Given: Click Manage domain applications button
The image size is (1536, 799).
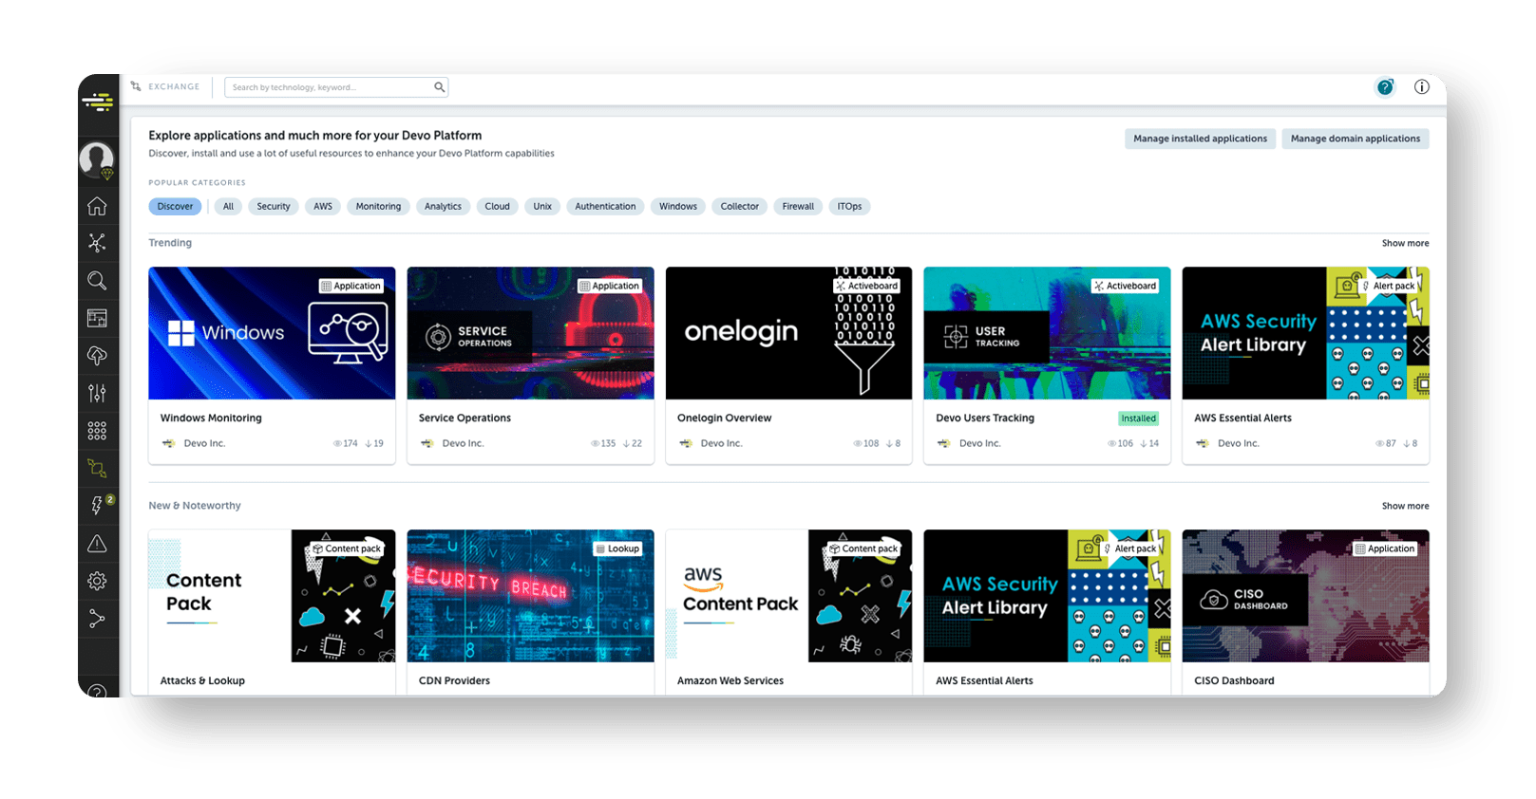Looking at the screenshot, I should pyautogui.click(x=1356, y=139).
